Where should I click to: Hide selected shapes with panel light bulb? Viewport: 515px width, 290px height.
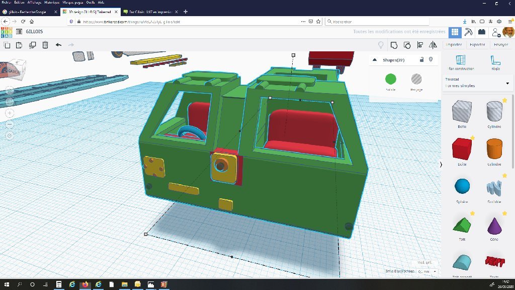coord(431,59)
